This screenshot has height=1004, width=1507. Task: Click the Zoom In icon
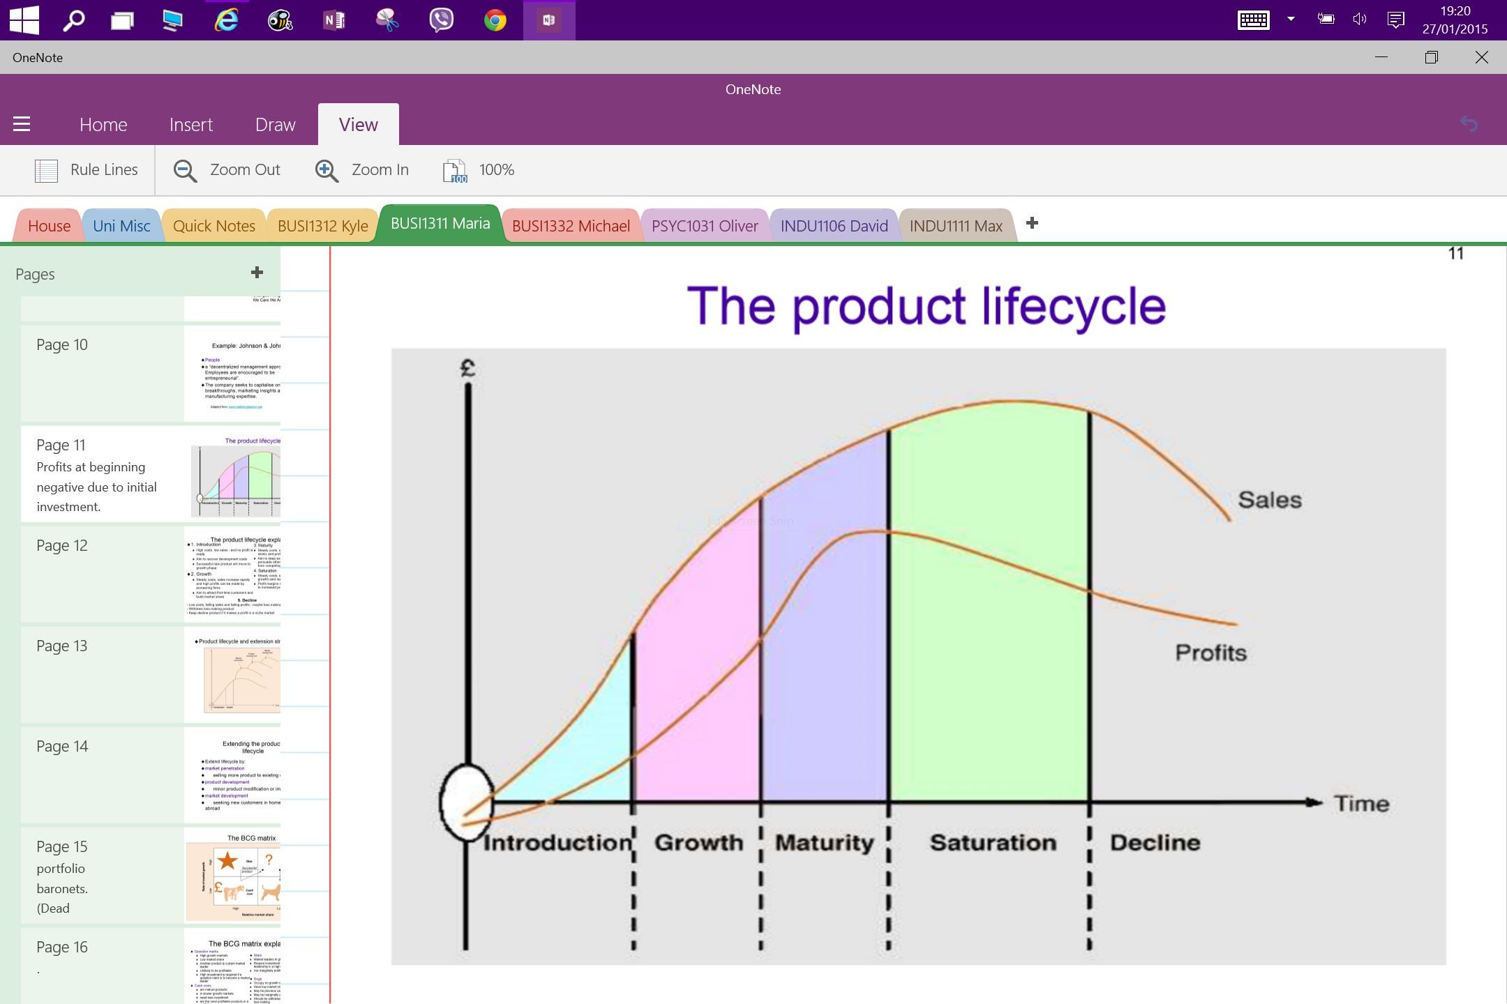click(325, 169)
